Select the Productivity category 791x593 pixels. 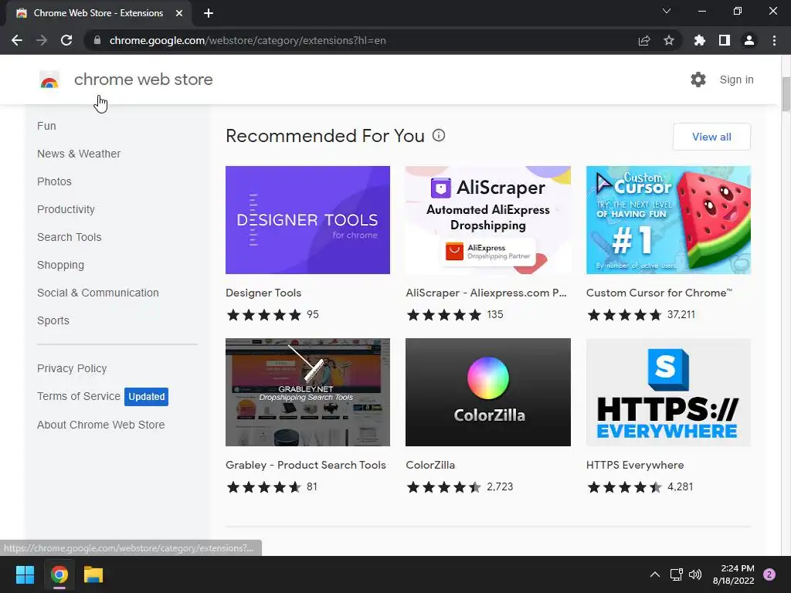point(66,209)
